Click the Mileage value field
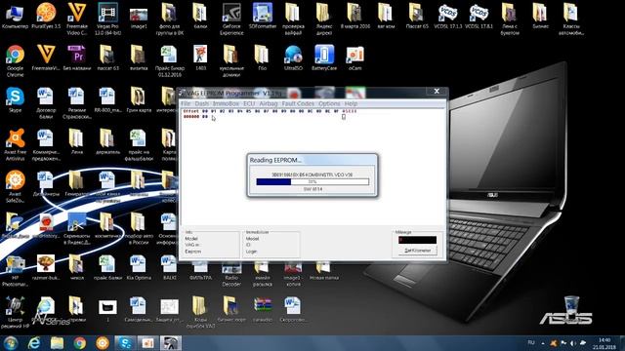 coord(417,240)
